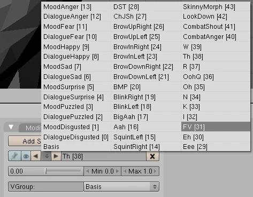Select K [33] shape key
Screen dimensions: 253x197
216,107
